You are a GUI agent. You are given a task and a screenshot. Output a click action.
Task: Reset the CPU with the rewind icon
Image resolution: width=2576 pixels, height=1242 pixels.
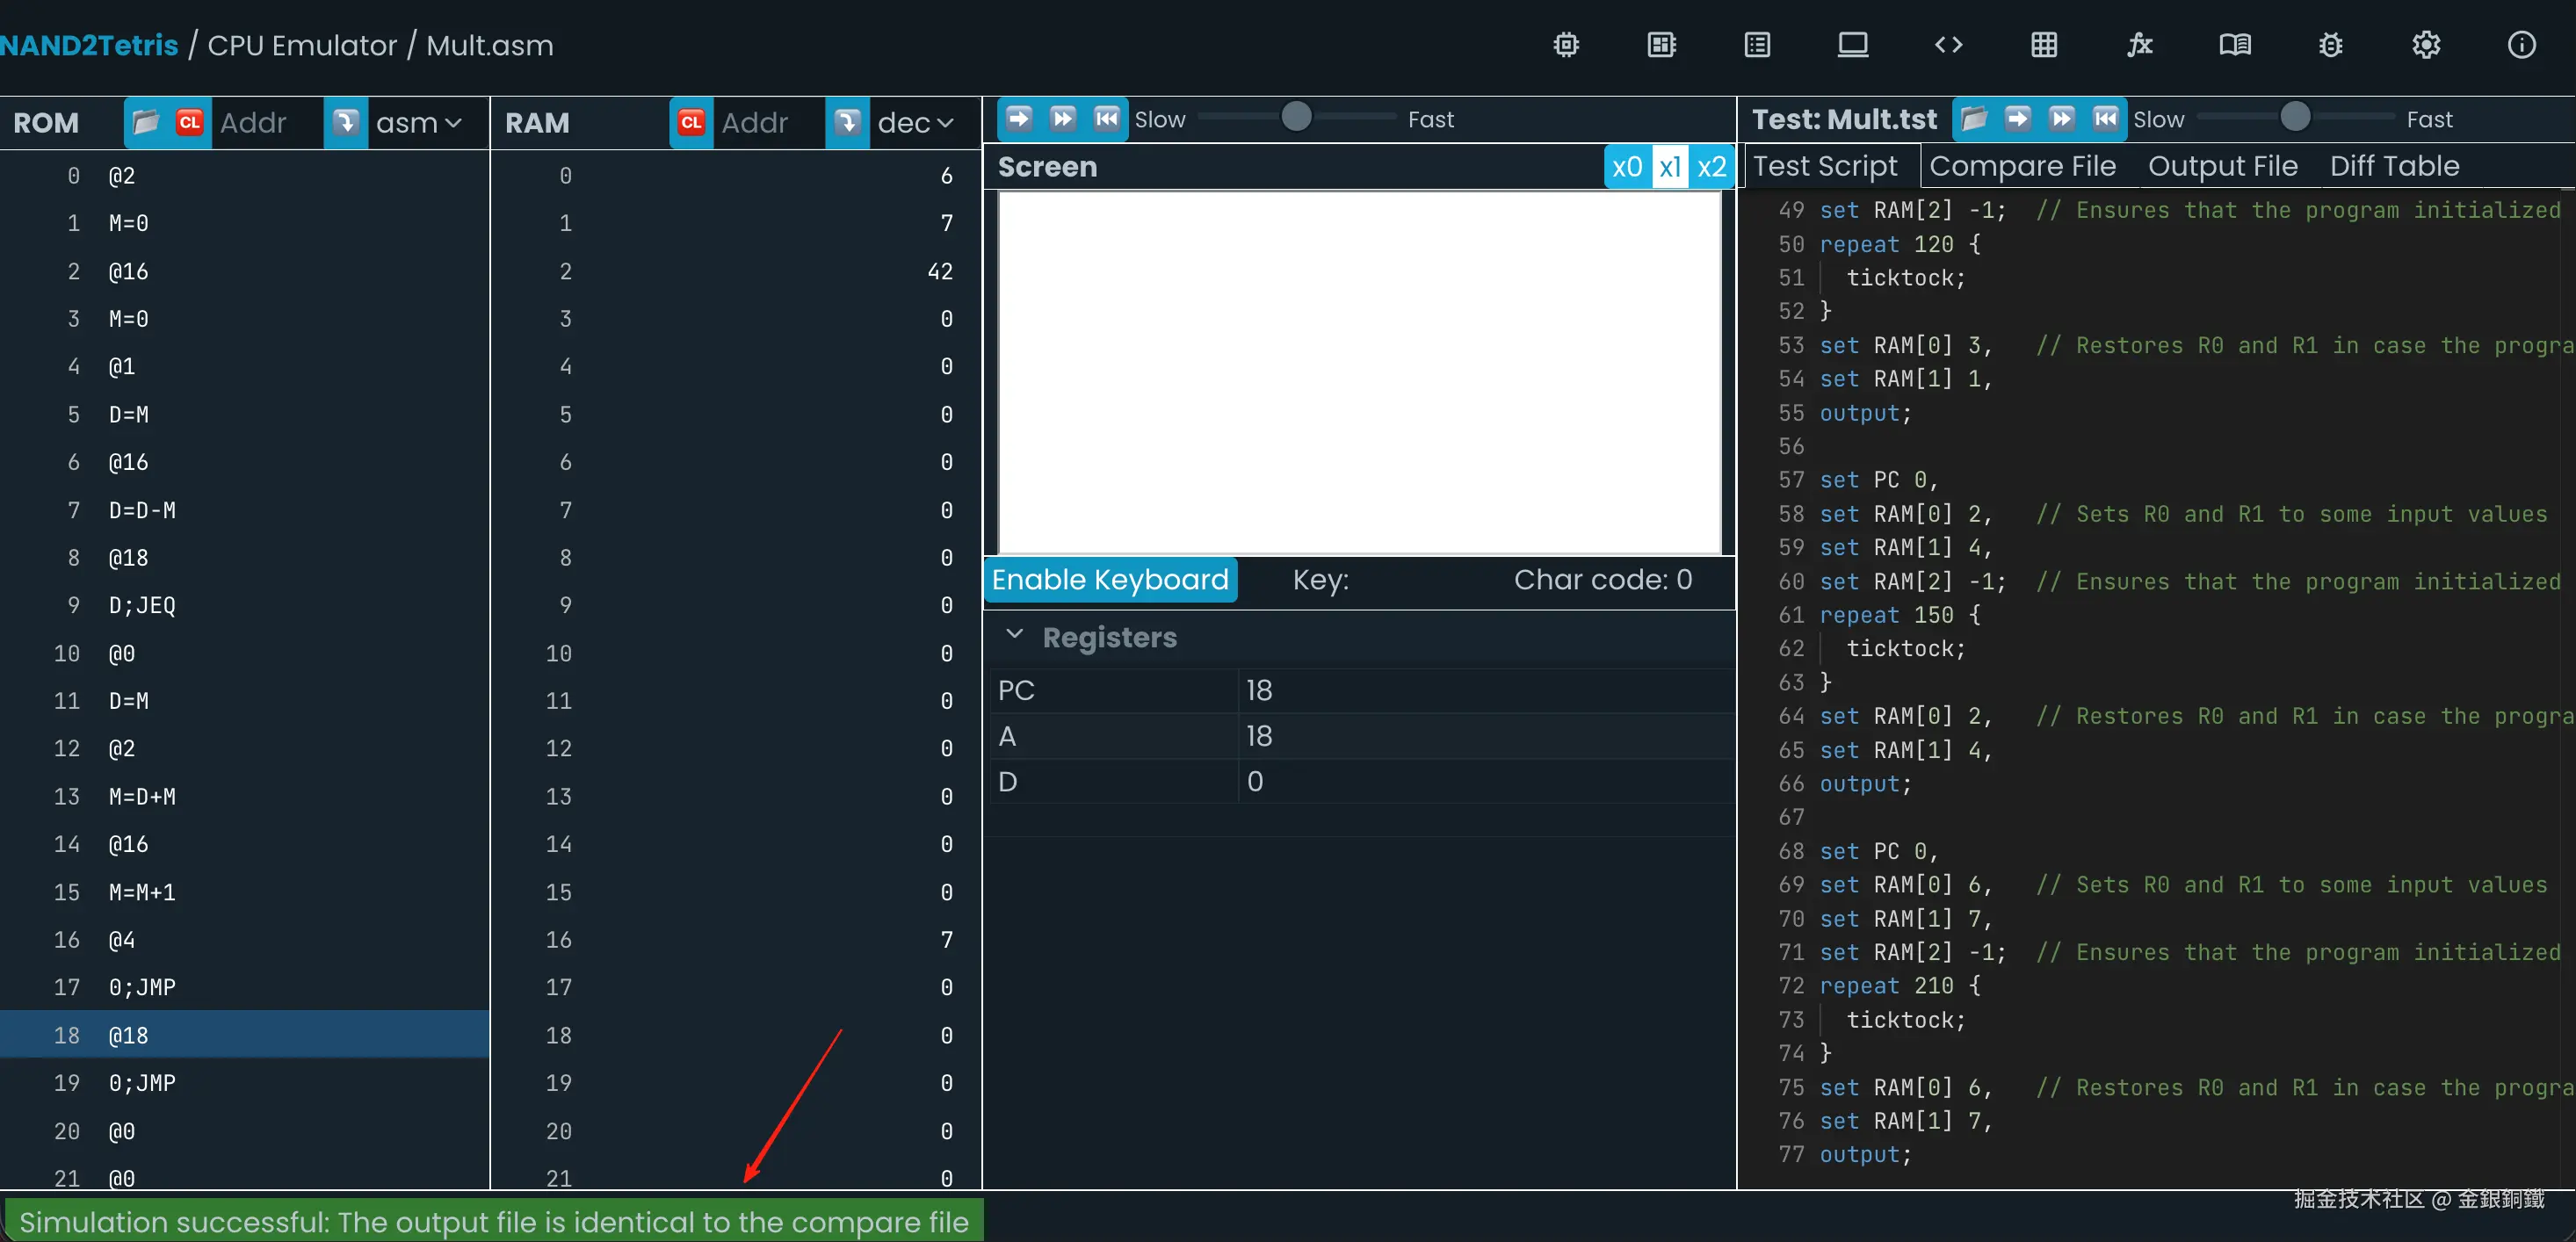click(x=1106, y=119)
